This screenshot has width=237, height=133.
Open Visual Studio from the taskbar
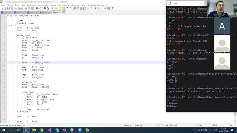tap(49, 130)
